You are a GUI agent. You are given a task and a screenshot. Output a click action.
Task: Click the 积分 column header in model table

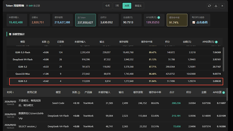point(167,42)
